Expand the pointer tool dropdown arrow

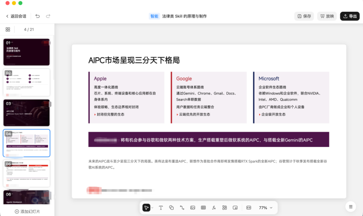pyautogui.click(x=152, y=208)
